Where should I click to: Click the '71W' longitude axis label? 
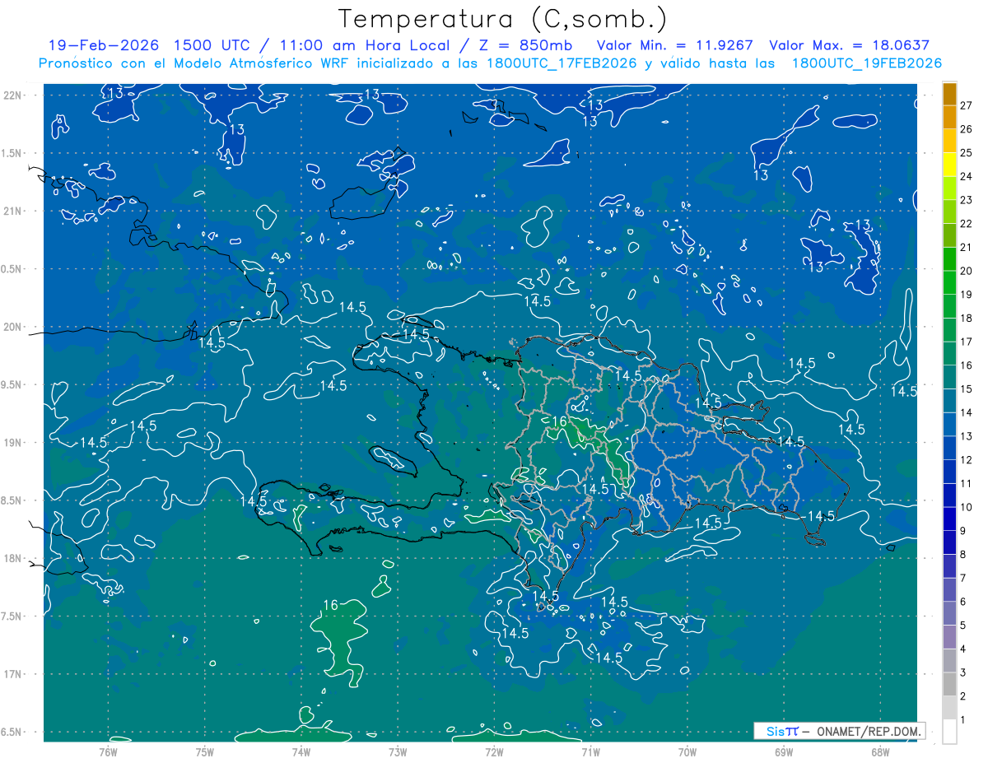[590, 752]
